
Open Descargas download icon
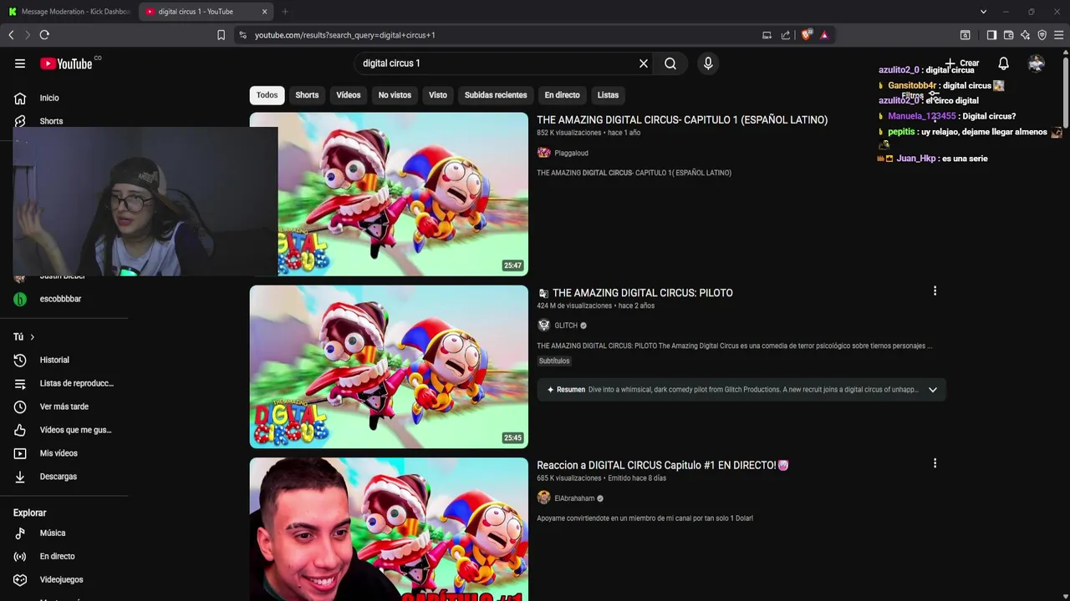(x=20, y=477)
